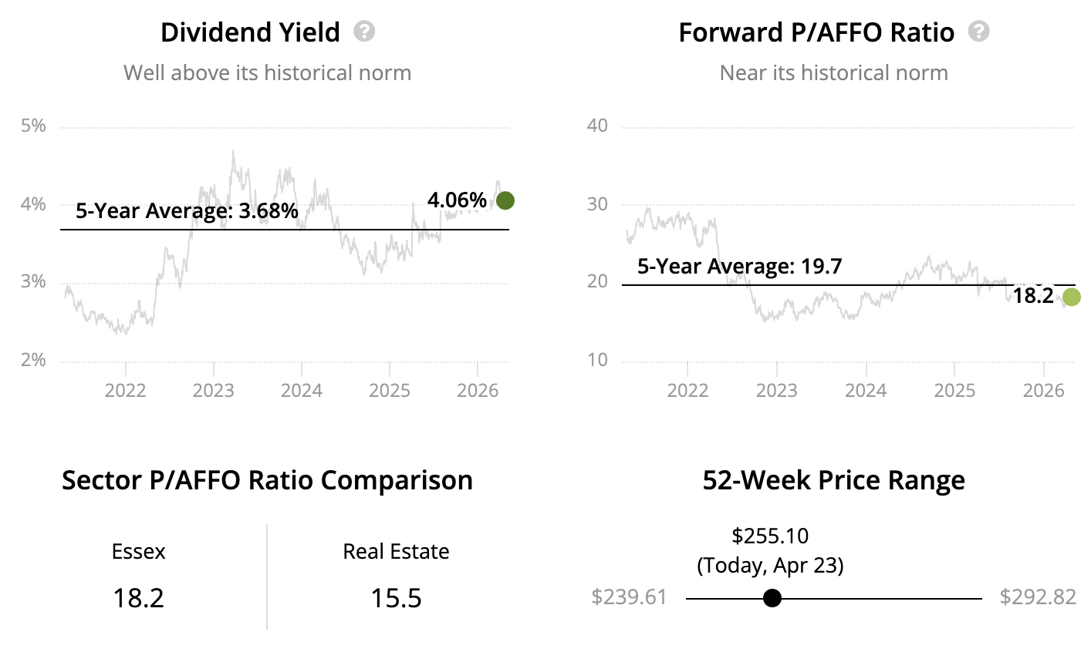Click the 52-week high price $292.82
1091x652 pixels.
click(x=1038, y=597)
